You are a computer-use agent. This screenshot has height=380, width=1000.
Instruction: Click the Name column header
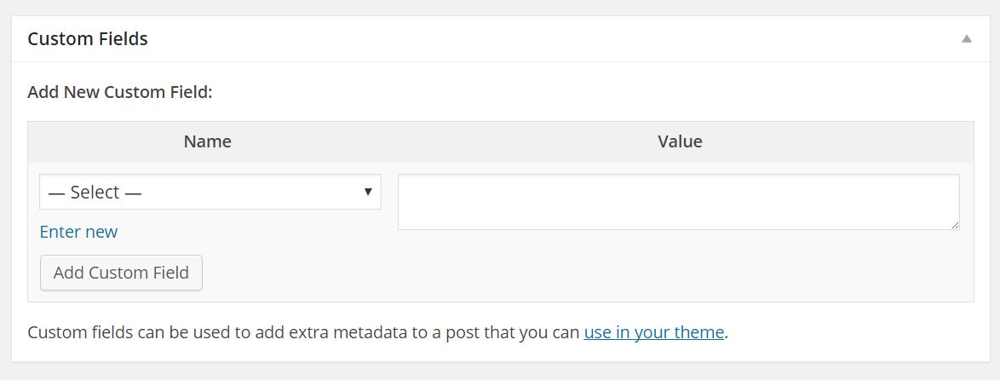[x=207, y=141]
